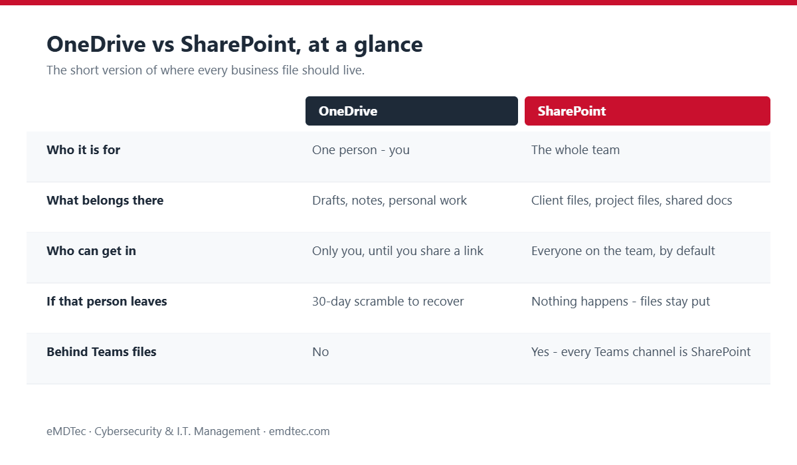Click 'Nothing happens - files stay put'

(620, 302)
